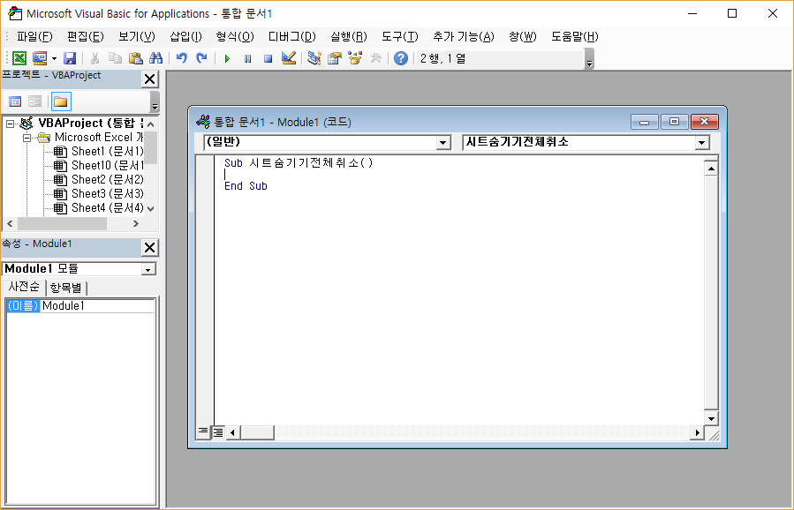This screenshot has width=794, height=510.
Task: Run the macro with the green play icon
Action: [227, 59]
